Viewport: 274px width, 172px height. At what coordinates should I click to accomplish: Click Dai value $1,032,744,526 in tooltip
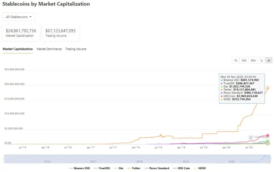point(240,87)
